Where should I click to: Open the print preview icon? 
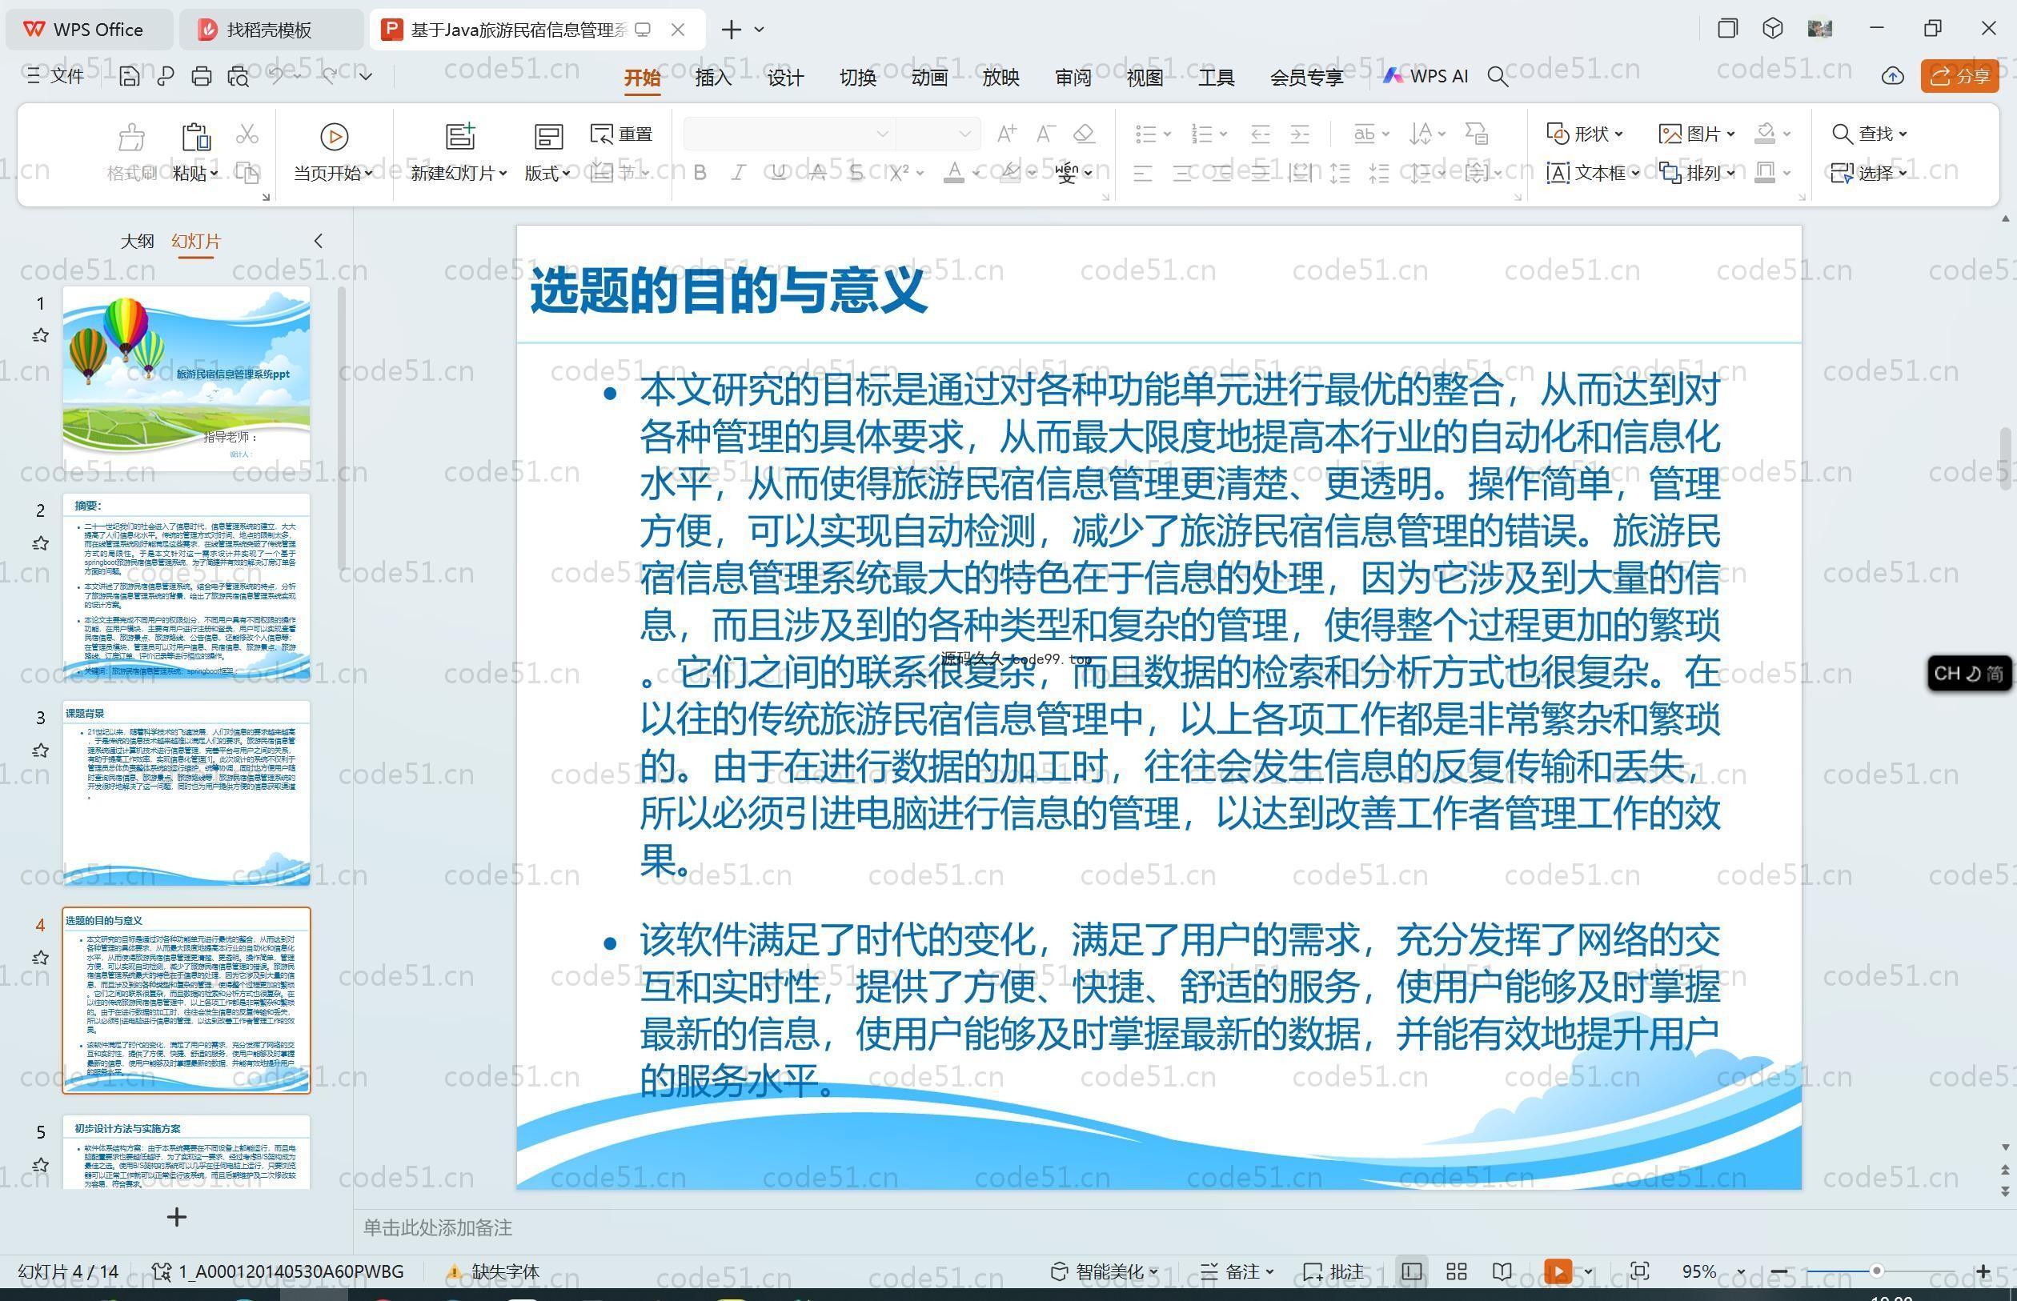pos(239,77)
